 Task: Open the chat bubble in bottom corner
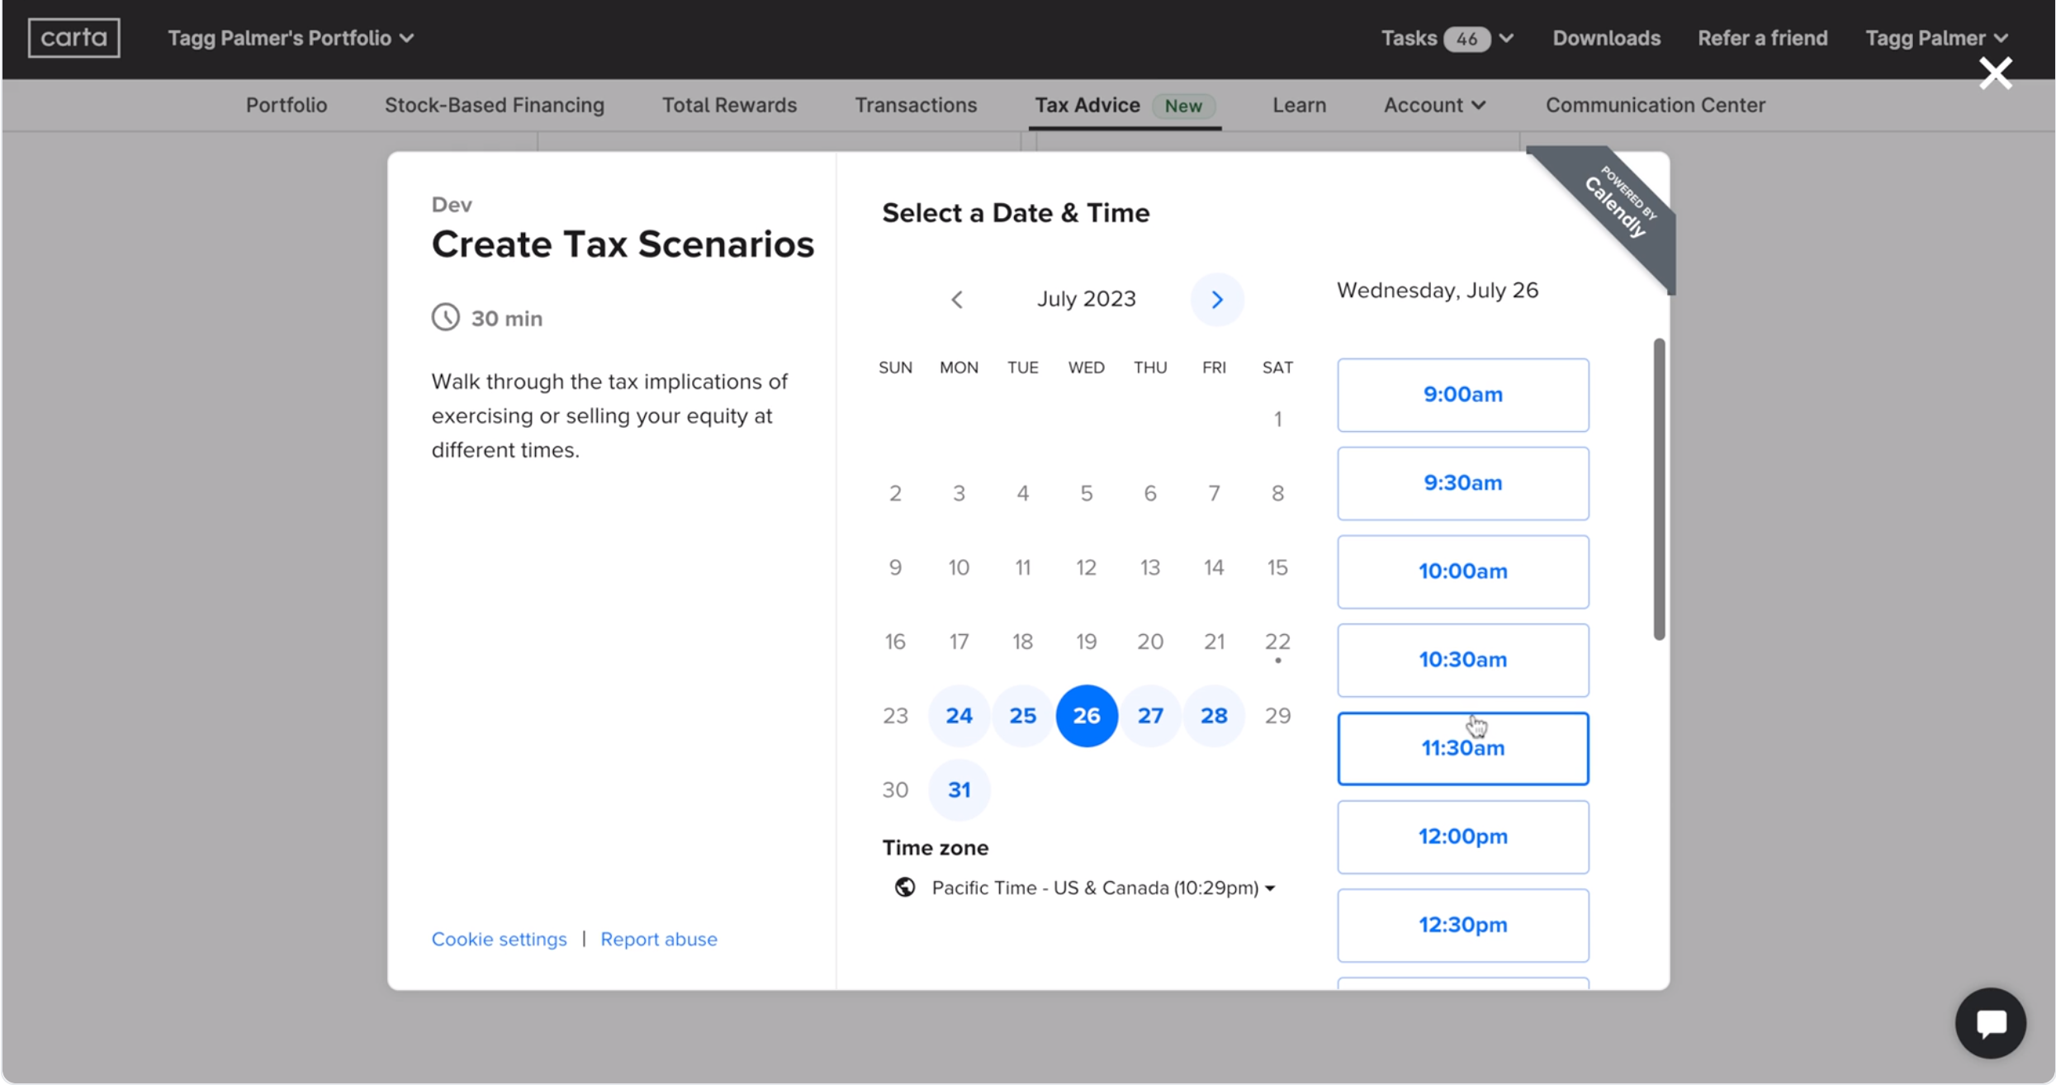point(1990,1023)
